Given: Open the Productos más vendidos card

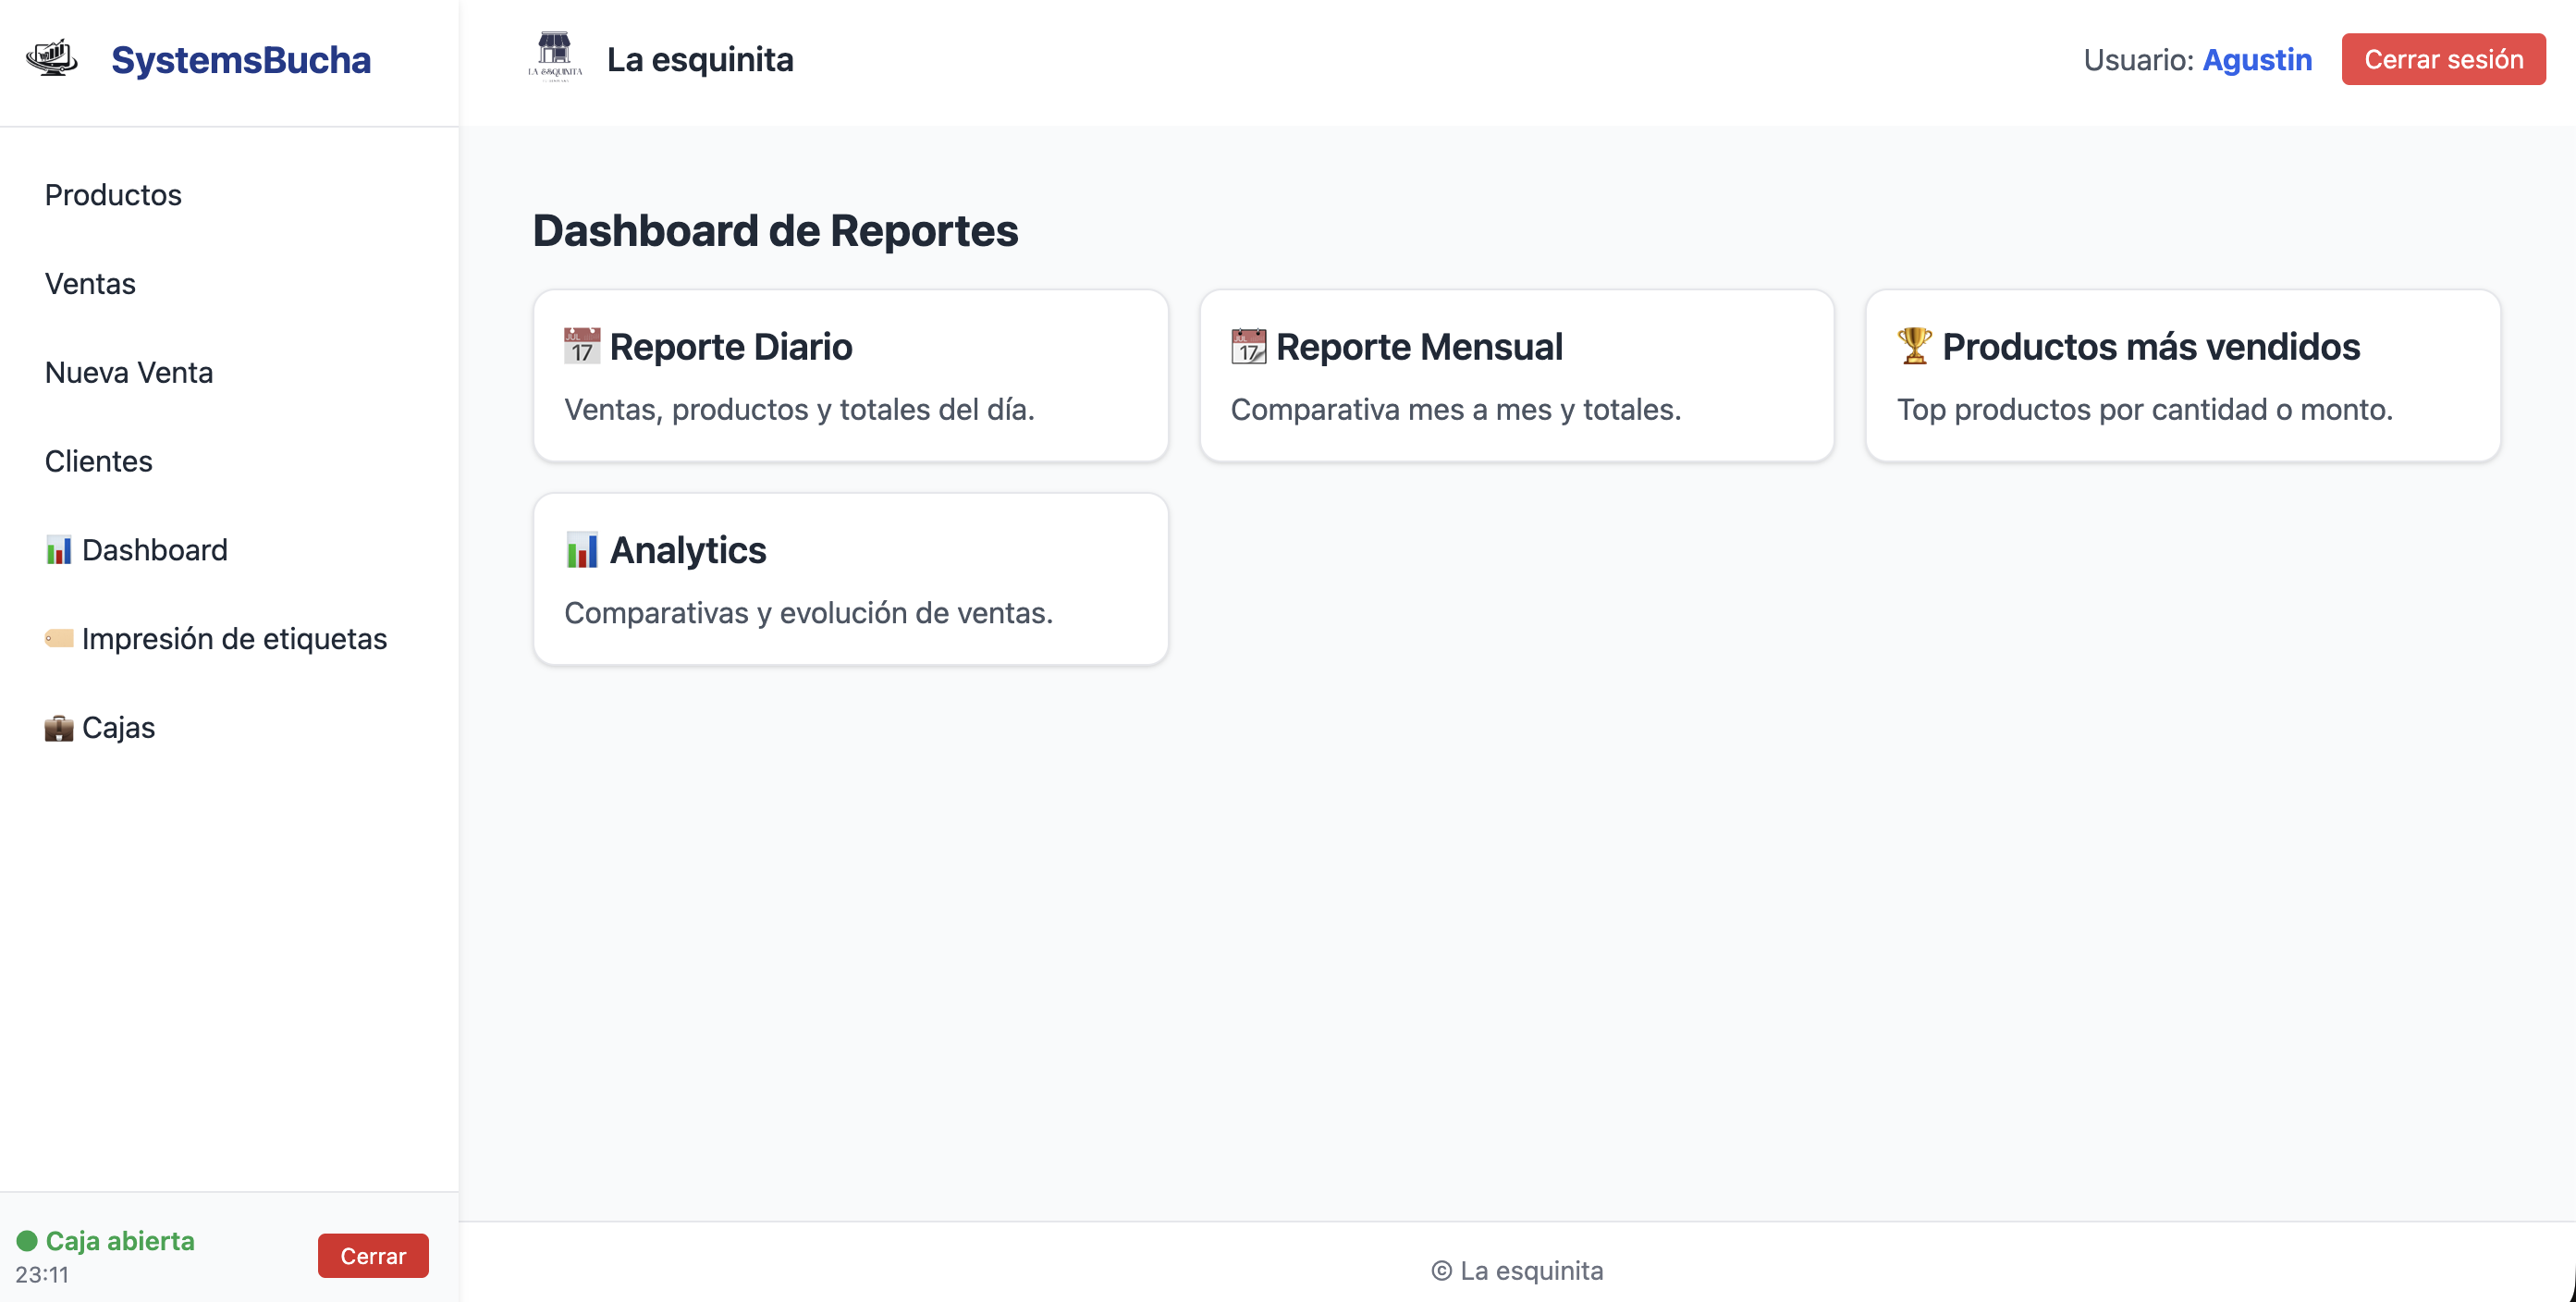Looking at the screenshot, I should tap(2183, 376).
